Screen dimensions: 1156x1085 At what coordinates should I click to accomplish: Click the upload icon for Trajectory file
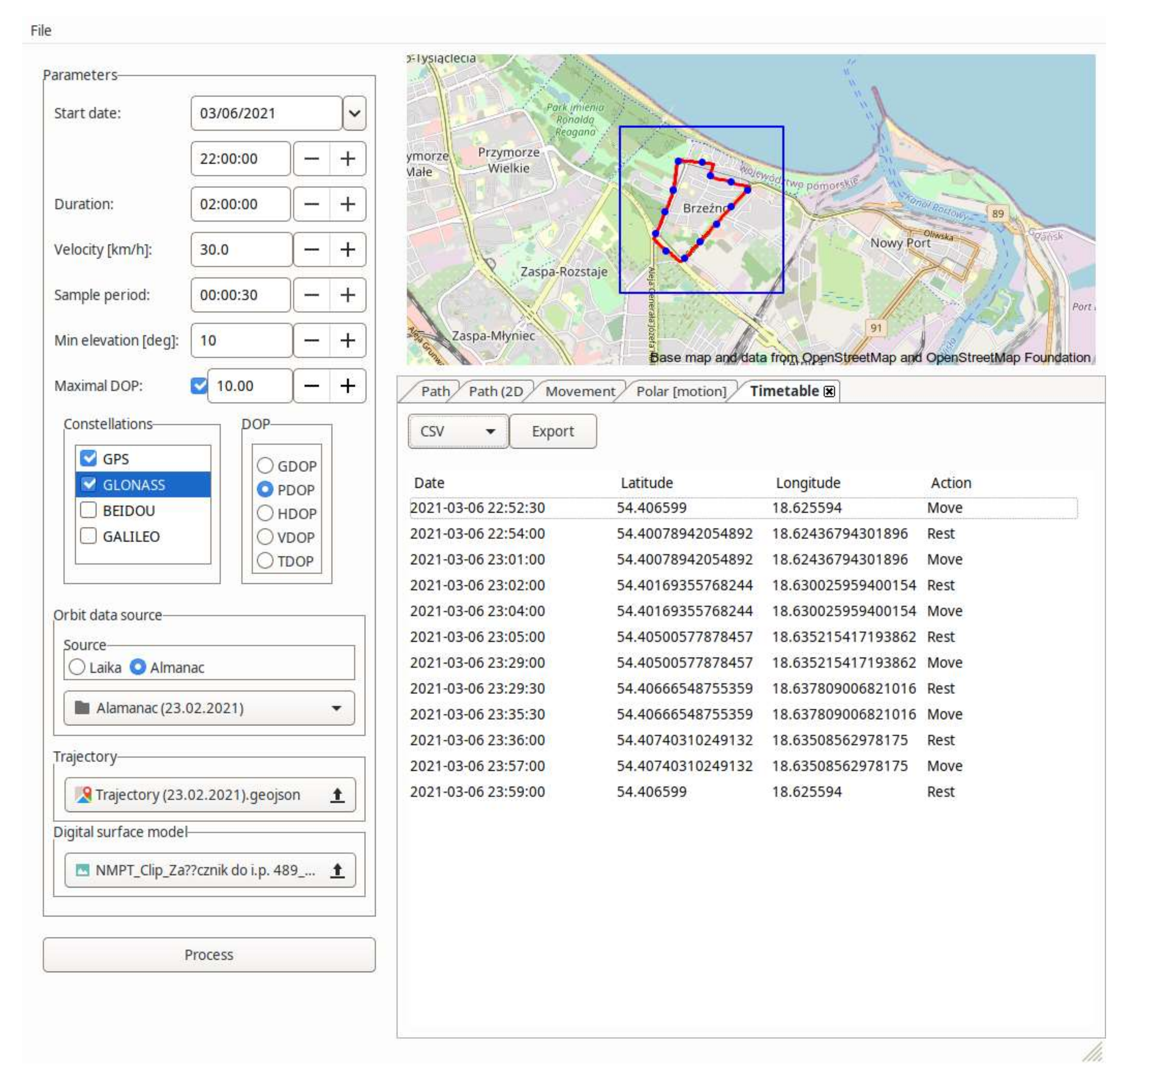337,795
